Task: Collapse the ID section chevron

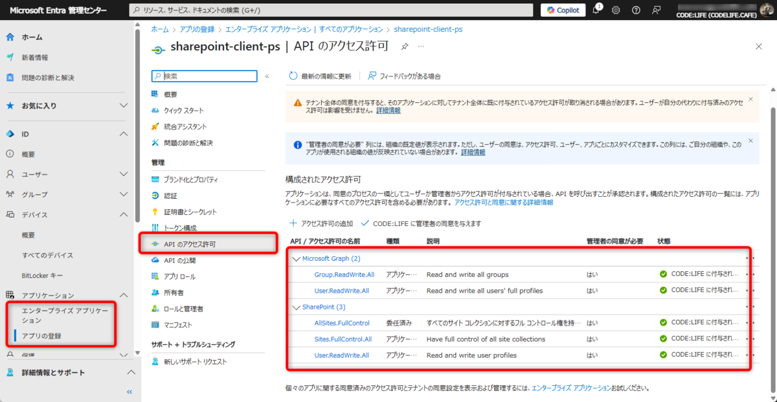Action: [124, 134]
